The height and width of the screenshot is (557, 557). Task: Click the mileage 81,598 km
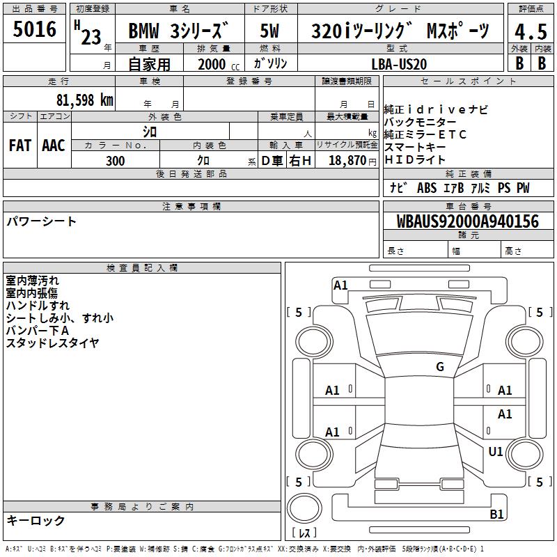(x=85, y=100)
